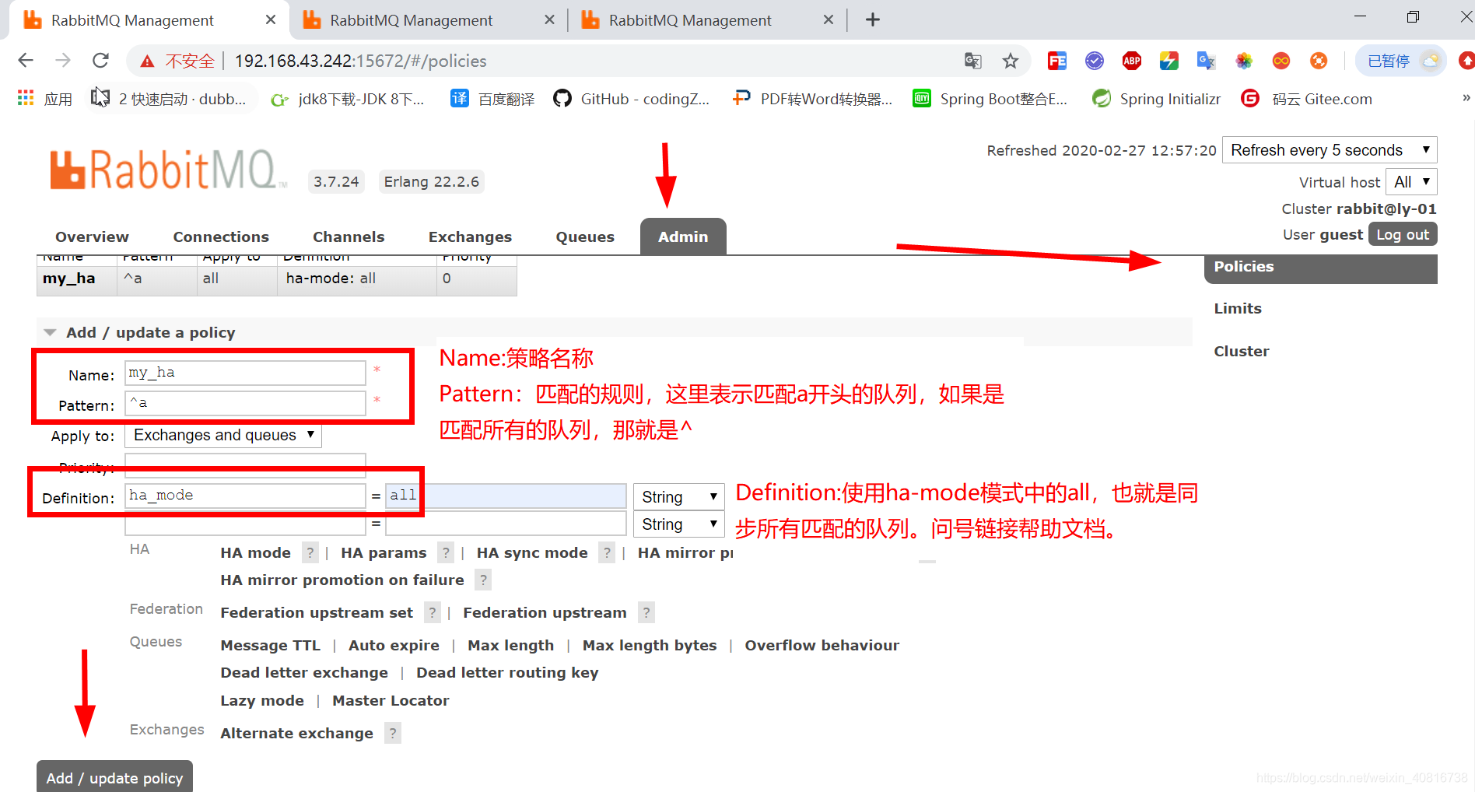Click help for HA mirror promotion on failure
Screen dimensions: 1475x792
pyautogui.click(x=483, y=580)
